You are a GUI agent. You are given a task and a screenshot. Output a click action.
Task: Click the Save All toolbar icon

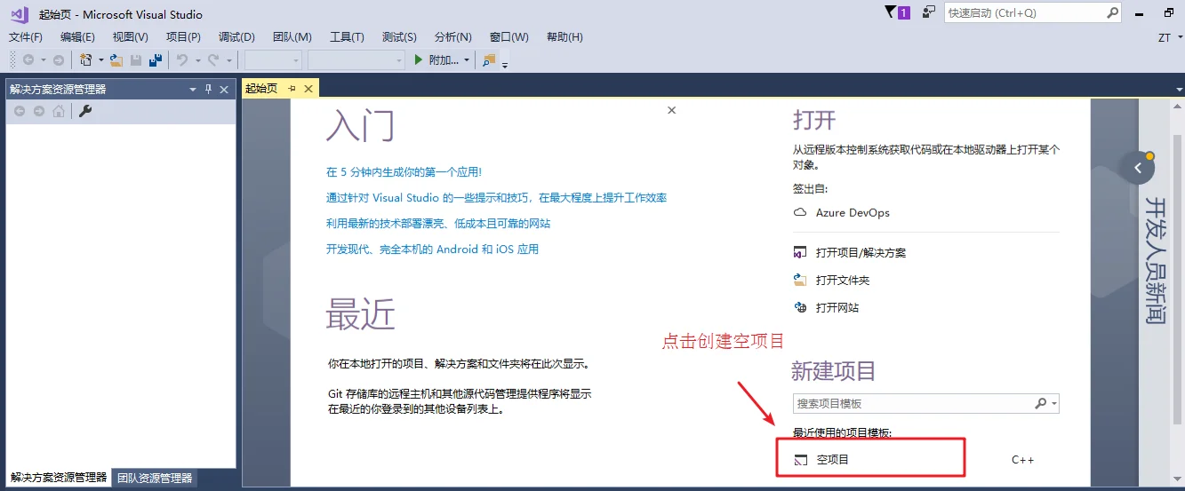(x=155, y=59)
